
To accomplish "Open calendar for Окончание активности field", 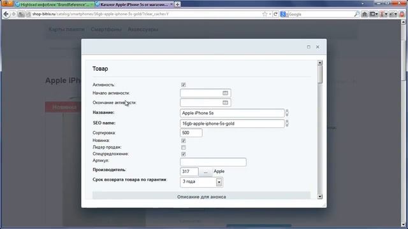I will (225, 103).
